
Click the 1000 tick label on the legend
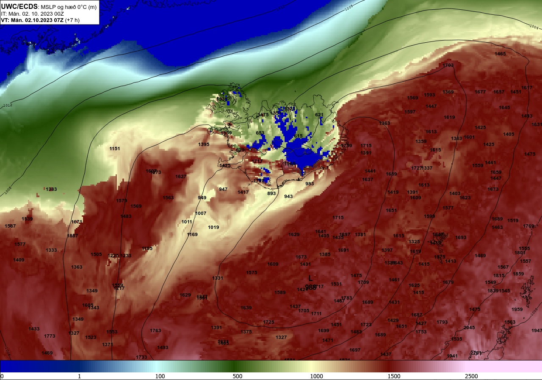[316, 376]
